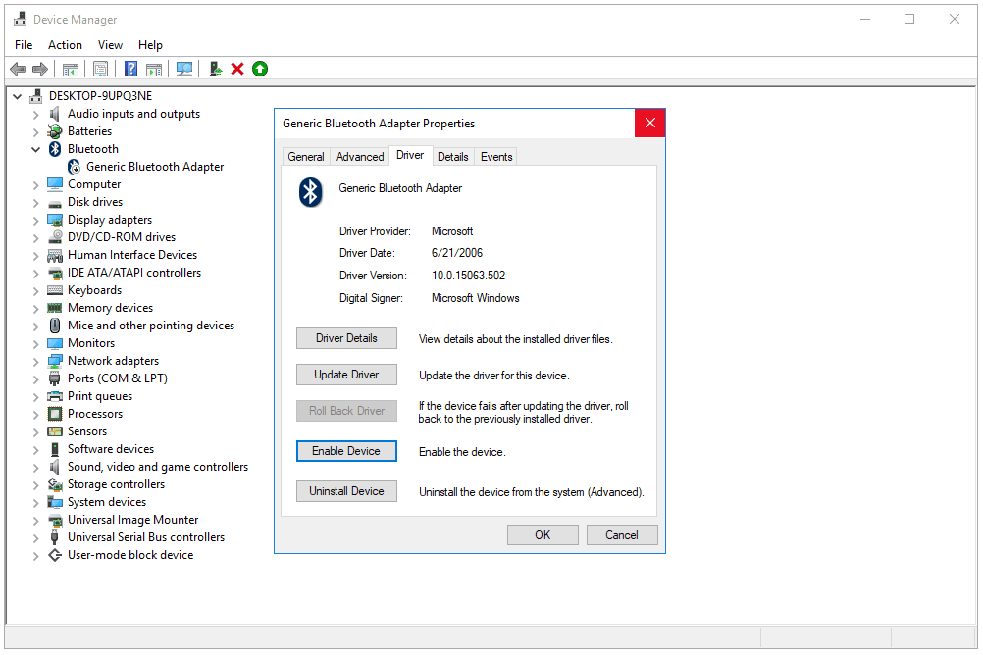Open the View menu
983x655 pixels.
(x=110, y=45)
